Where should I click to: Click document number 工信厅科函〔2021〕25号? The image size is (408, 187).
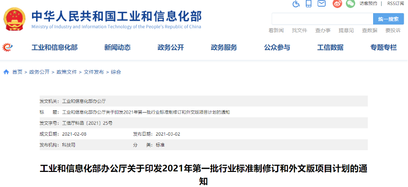[x=87, y=123]
